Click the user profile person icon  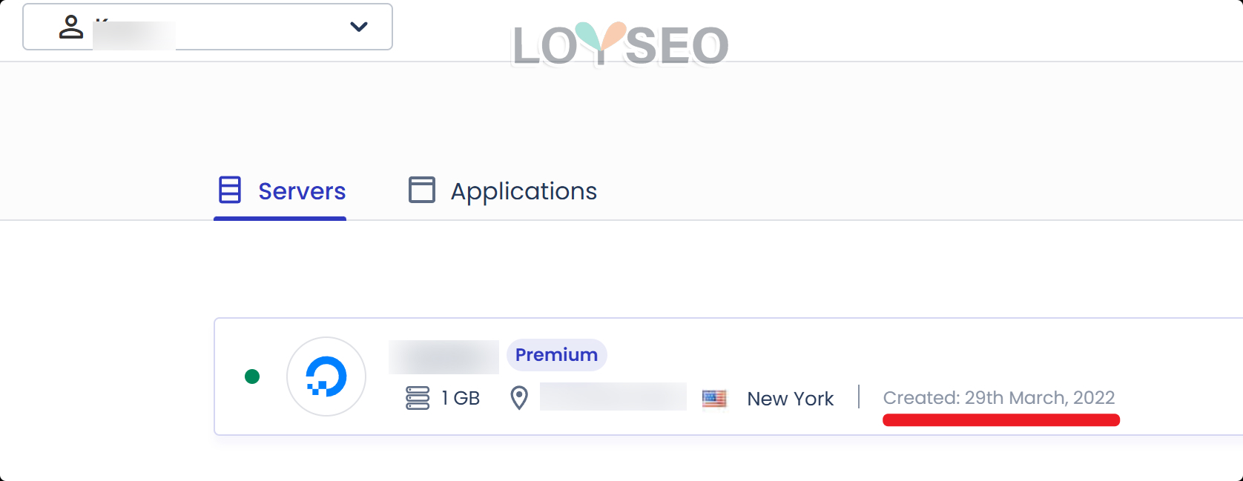(x=71, y=27)
